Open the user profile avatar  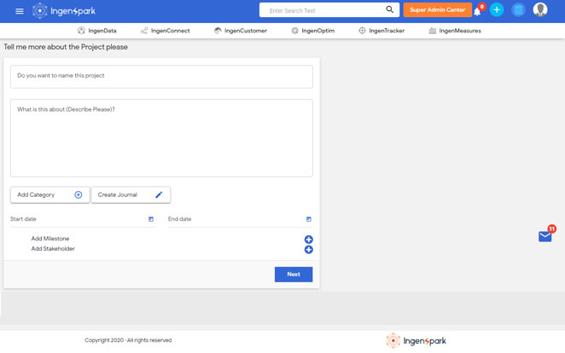coord(540,9)
